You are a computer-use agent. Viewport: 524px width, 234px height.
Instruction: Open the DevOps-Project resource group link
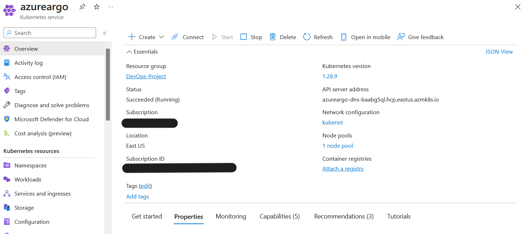click(146, 76)
